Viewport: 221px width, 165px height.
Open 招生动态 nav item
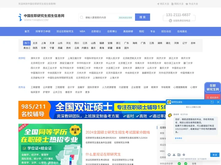166,31
